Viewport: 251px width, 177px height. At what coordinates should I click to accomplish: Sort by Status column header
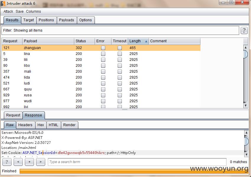tap(84, 41)
